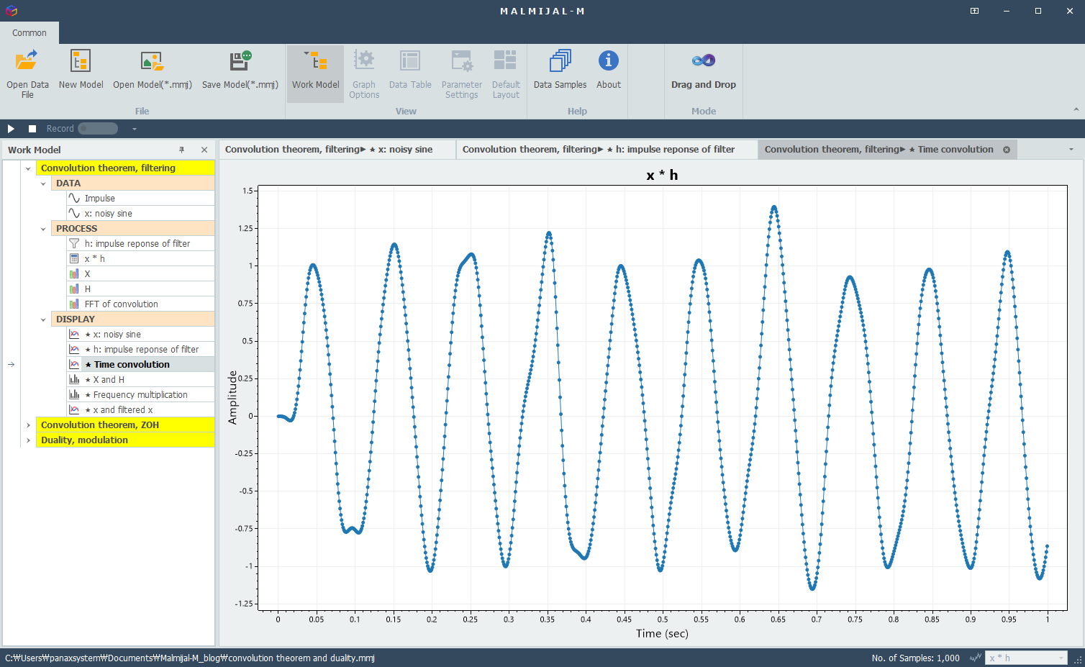Select the Common ribbon tab
Screen dimensions: 1085x667
point(29,33)
